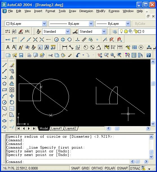Image resolution: width=157 pixels, height=172 pixels.
Task: Click the Multiline Text A icon
Action: click(8, 47)
